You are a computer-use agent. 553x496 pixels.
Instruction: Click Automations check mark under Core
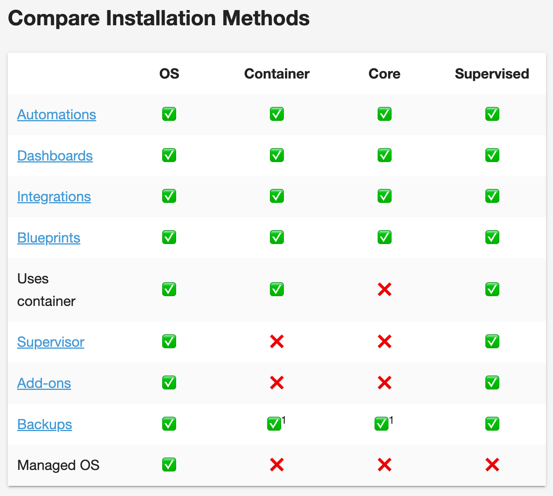click(385, 114)
